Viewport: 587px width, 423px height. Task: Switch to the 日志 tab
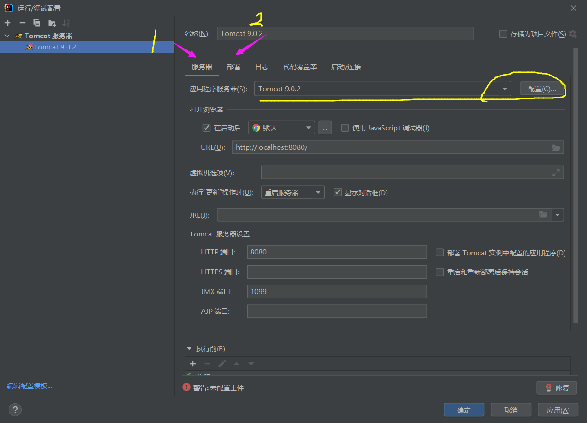262,67
